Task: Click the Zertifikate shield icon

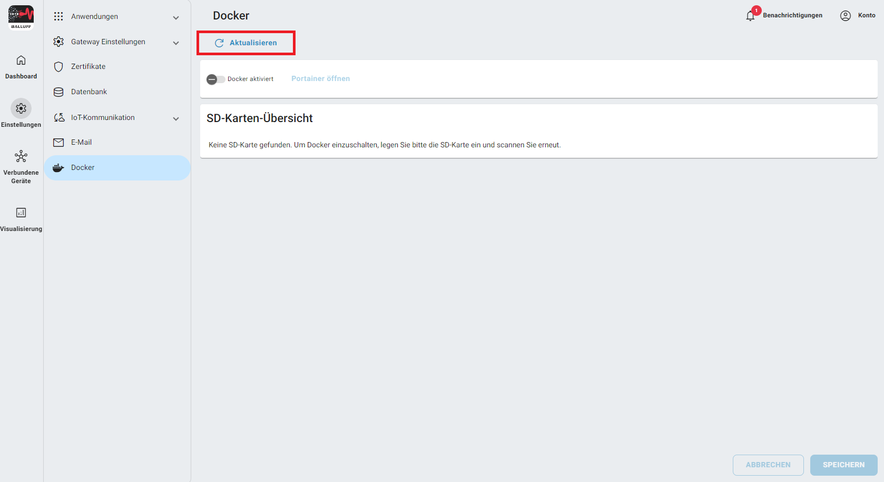Action: click(x=58, y=67)
